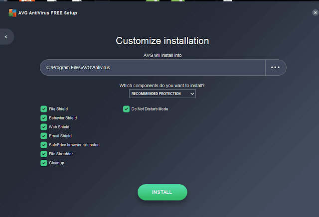The width and height of the screenshot is (319, 217).
Task: Click 'Which components do you want to install?' text
Action: [162, 86]
